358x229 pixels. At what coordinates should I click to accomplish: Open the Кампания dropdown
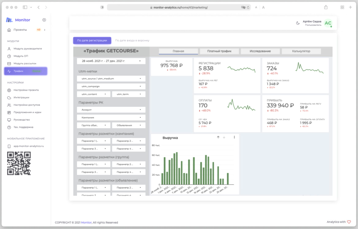pyautogui.click(x=111, y=118)
